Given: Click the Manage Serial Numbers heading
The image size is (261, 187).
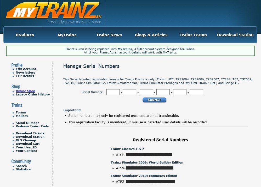Looking at the screenshot, I should pyautogui.click(x=91, y=66).
